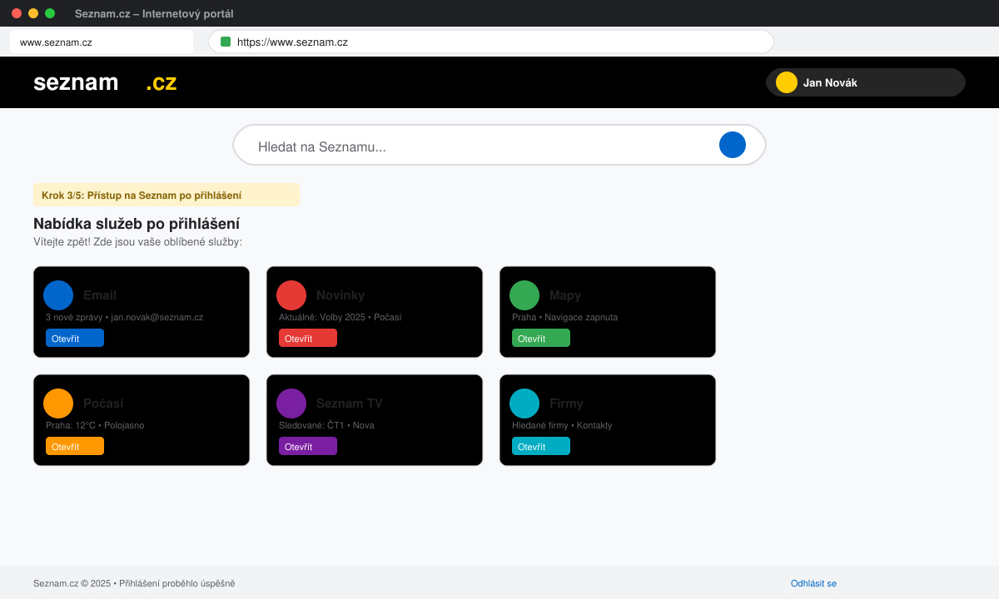This screenshot has width=999, height=599.
Task: Click the Odhlásit se link
Action: 813,583
